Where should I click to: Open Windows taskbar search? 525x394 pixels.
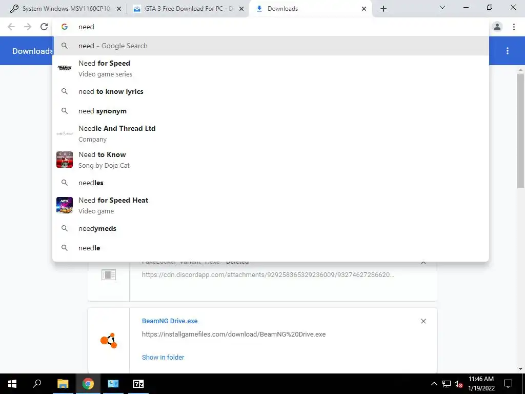[x=37, y=384]
